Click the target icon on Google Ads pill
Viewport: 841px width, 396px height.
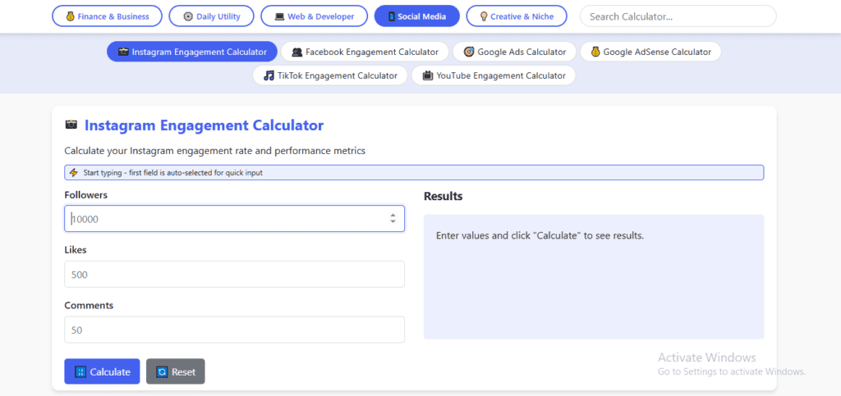(x=469, y=52)
